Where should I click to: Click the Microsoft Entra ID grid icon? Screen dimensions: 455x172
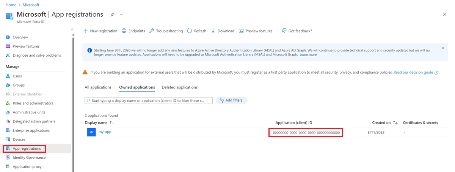(9, 16)
